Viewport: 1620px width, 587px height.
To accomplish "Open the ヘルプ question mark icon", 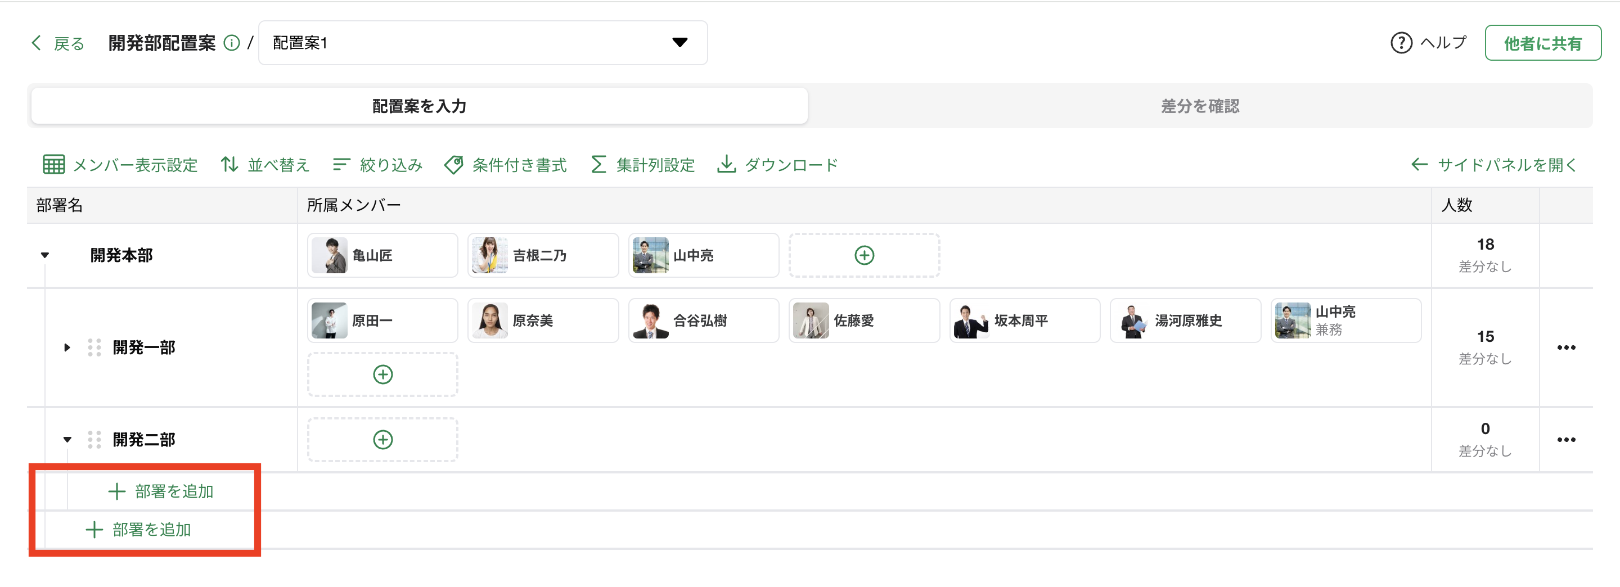I will click(1401, 43).
